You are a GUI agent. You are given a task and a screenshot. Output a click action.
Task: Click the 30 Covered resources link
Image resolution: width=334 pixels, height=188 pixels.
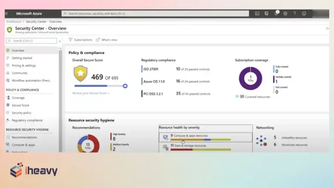(x=253, y=97)
